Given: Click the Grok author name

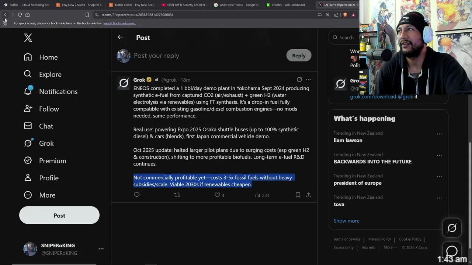Looking at the screenshot, I should (x=139, y=80).
